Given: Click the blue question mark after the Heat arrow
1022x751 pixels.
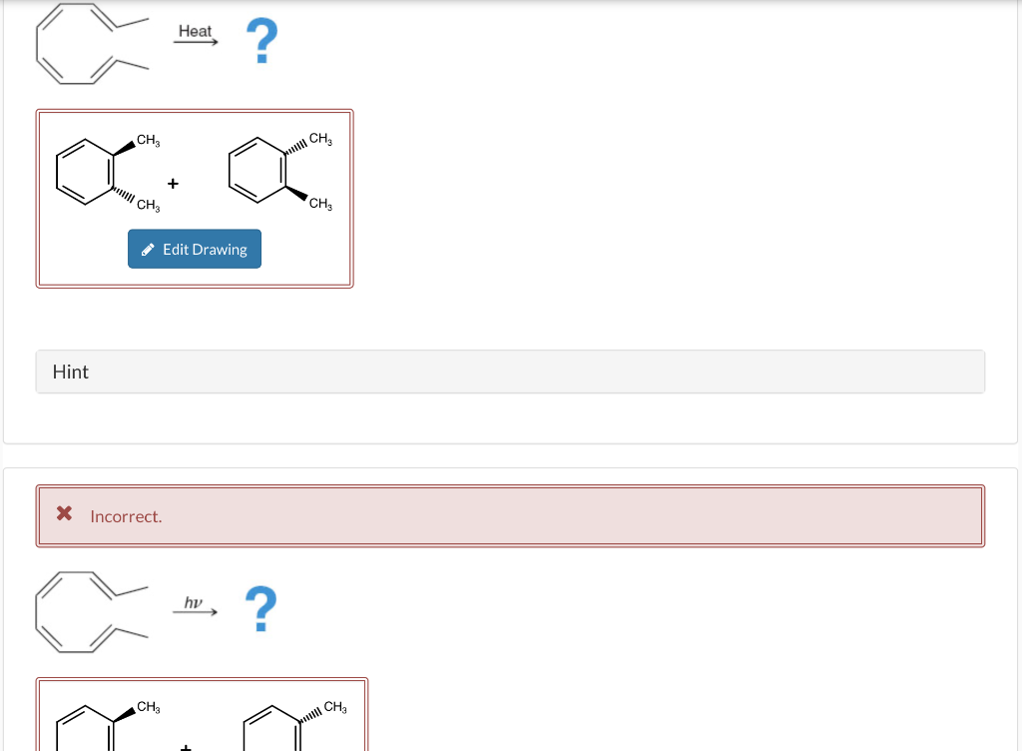Looking at the screenshot, I should (261, 38).
